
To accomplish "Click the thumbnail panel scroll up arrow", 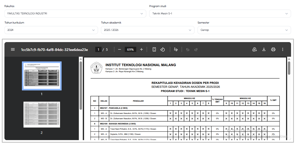I will [81, 59].
